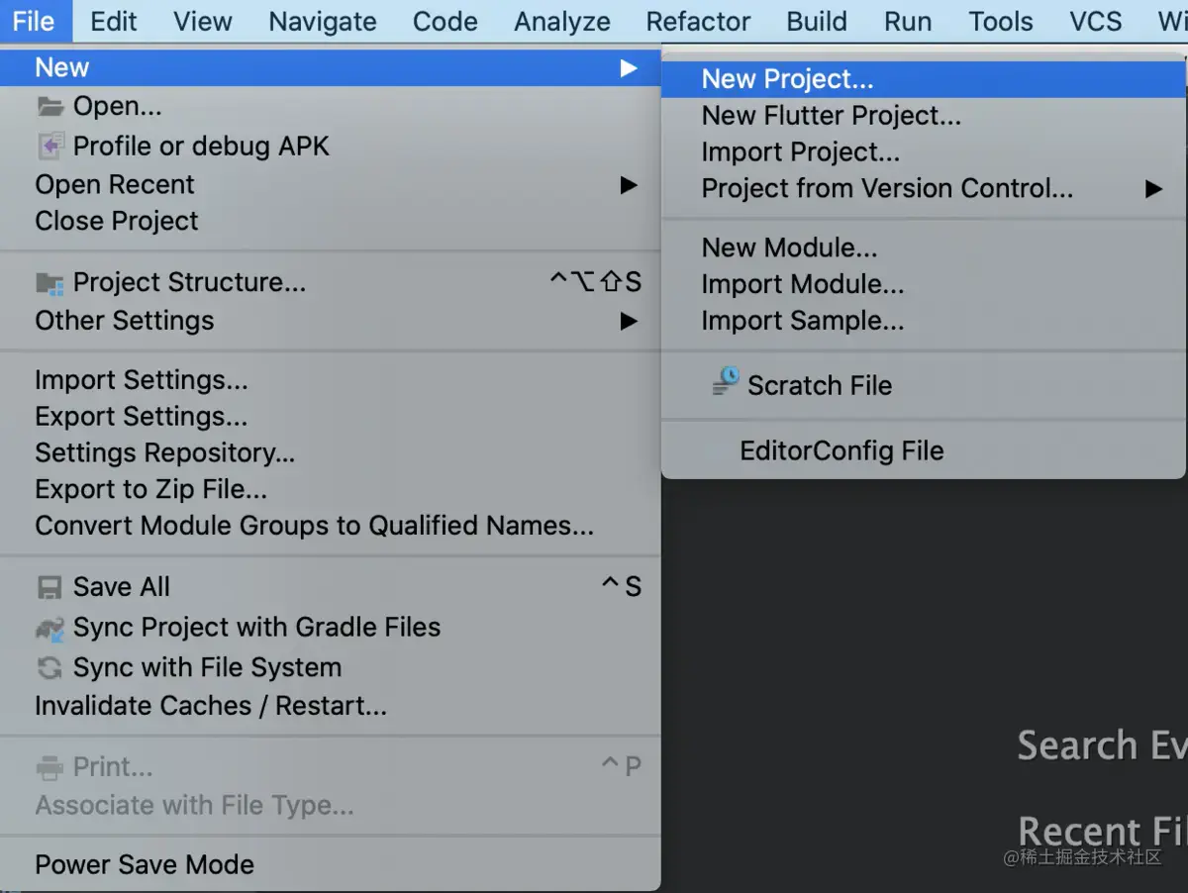Click the Save All floppy disk icon
The image size is (1188, 893).
tap(49, 588)
